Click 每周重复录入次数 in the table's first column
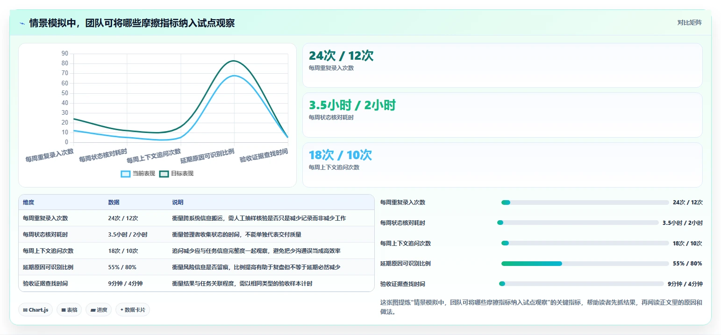The height and width of the screenshot is (335, 721). [45, 218]
